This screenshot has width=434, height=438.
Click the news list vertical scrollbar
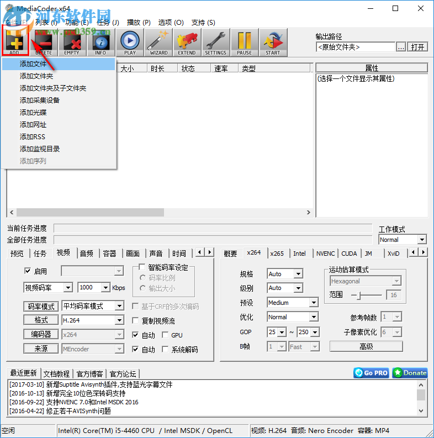point(421,395)
